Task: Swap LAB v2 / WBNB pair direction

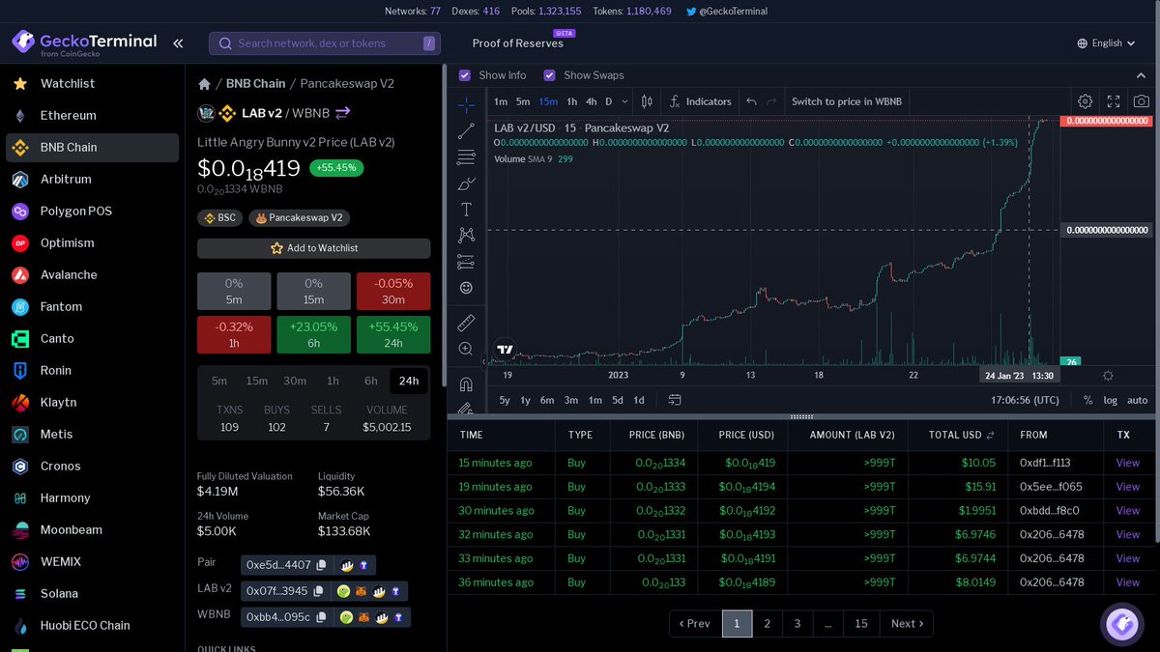Action: pos(343,113)
